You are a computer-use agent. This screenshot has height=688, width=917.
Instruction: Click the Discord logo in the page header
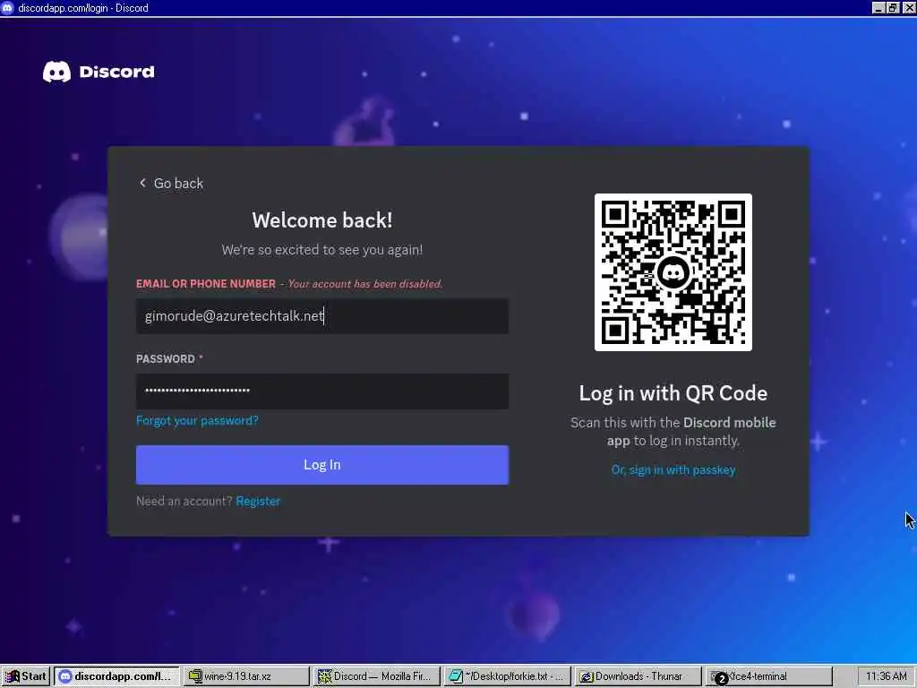pos(99,72)
